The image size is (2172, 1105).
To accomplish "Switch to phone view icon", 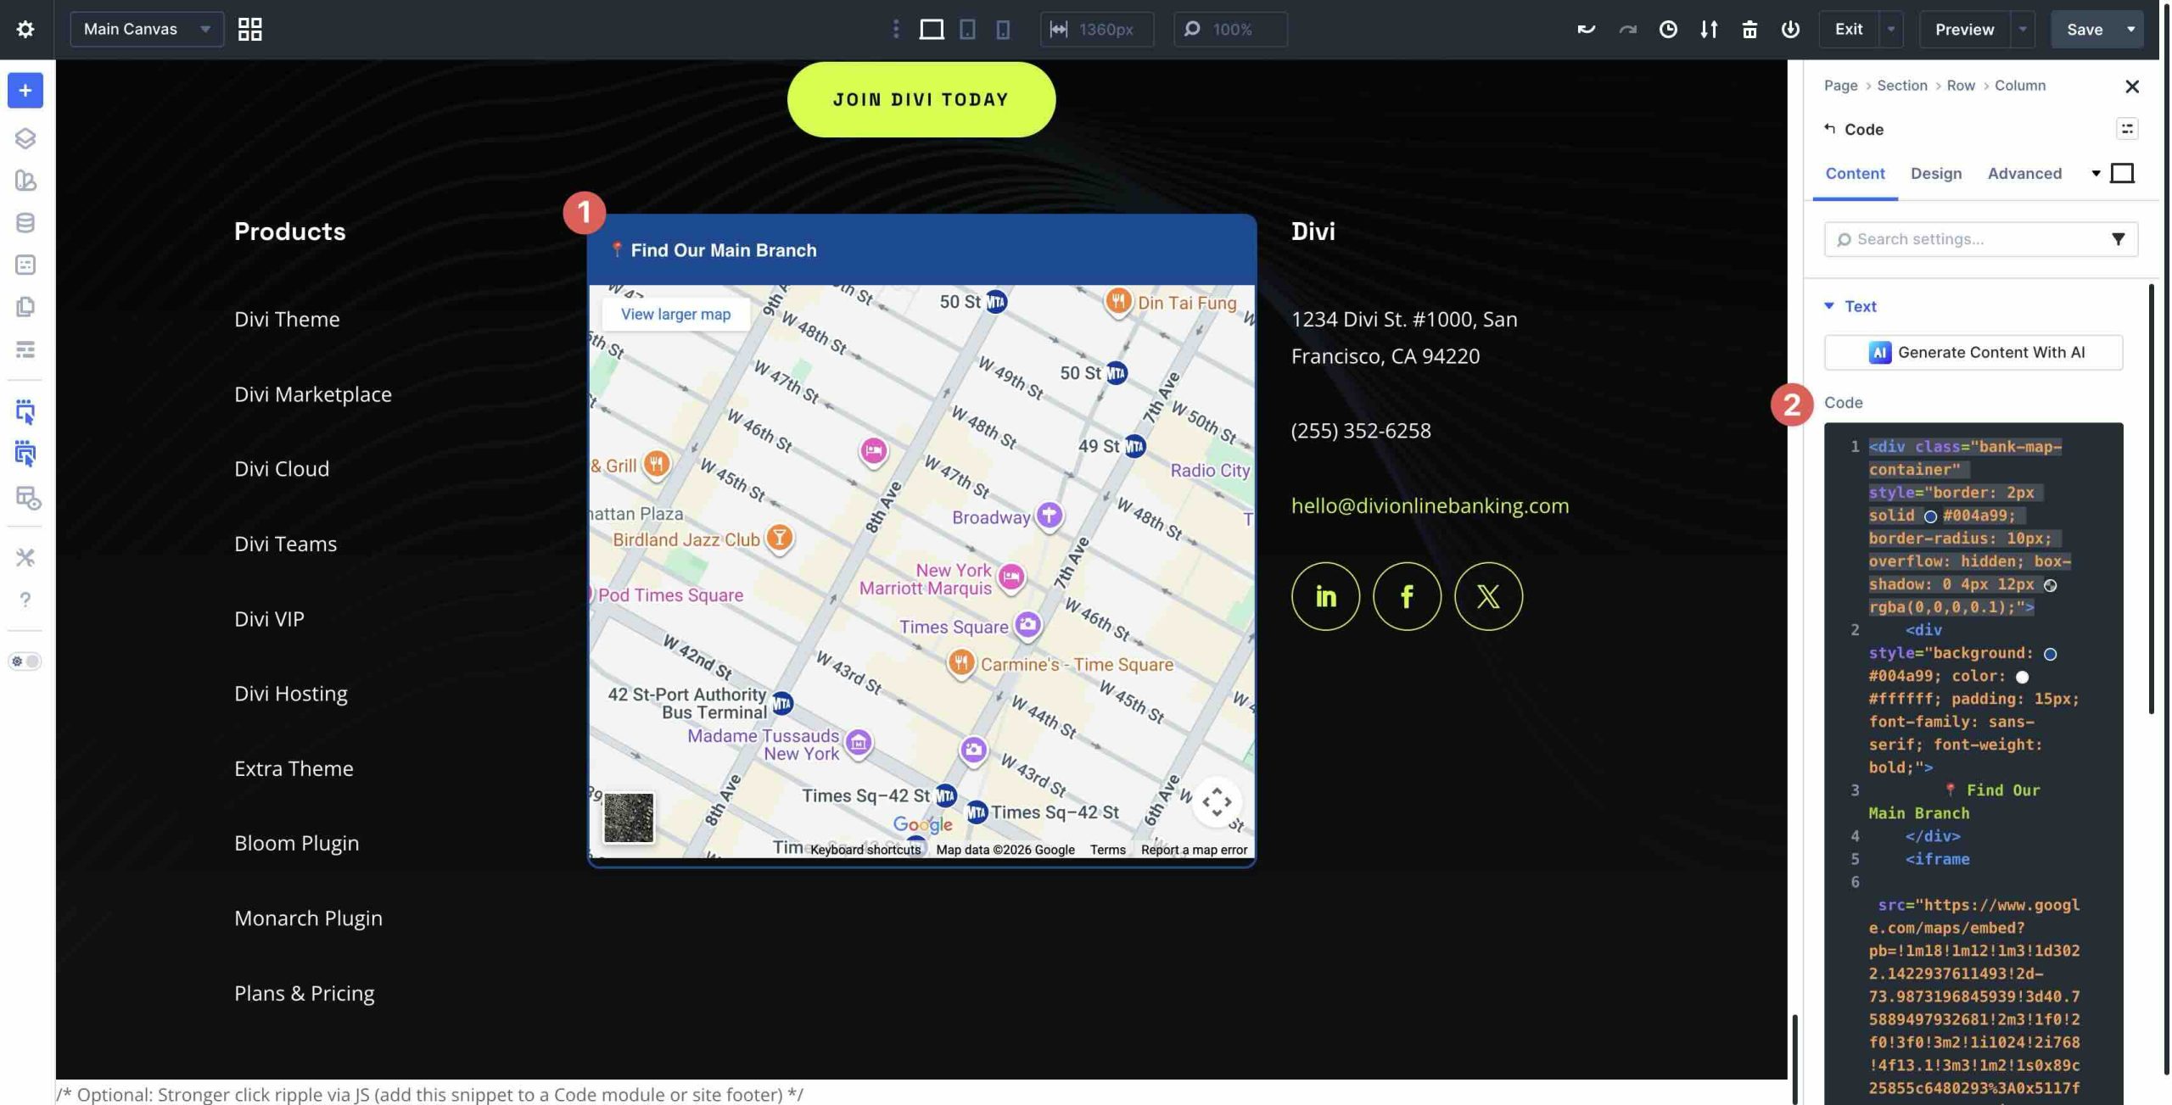I will [1002, 29].
